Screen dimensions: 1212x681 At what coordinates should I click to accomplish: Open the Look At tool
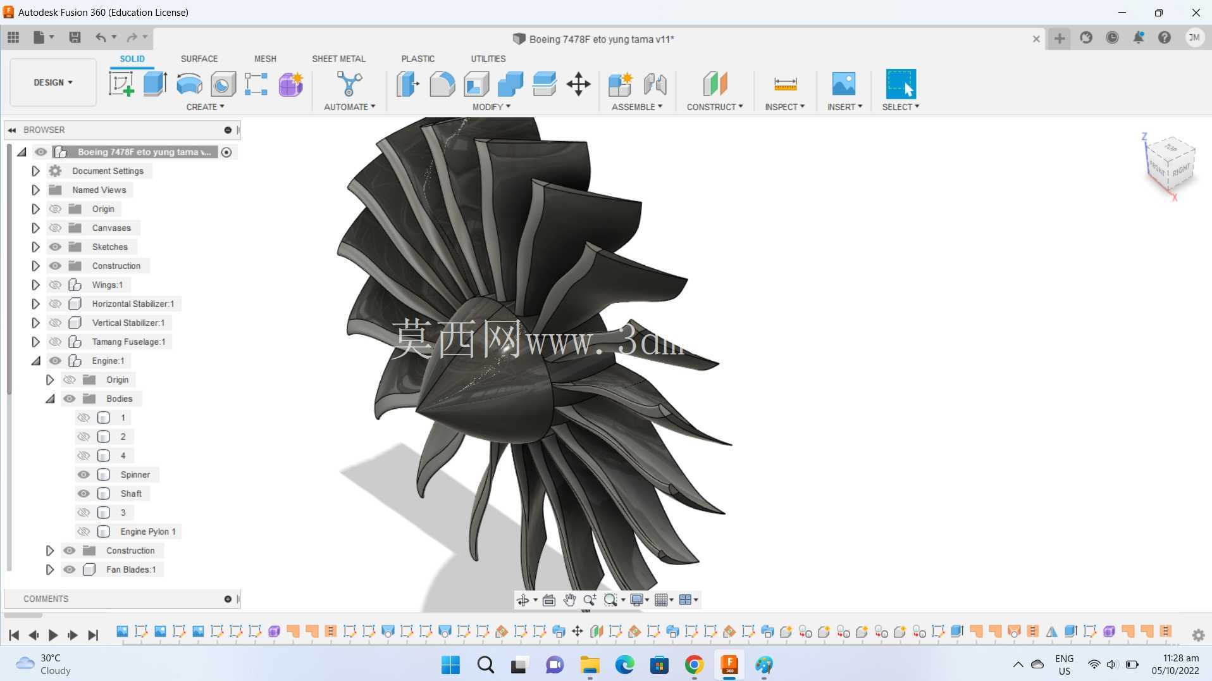pyautogui.click(x=548, y=600)
